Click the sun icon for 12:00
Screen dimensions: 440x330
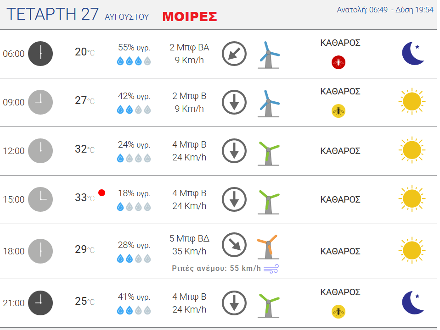(x=412, y=150)
